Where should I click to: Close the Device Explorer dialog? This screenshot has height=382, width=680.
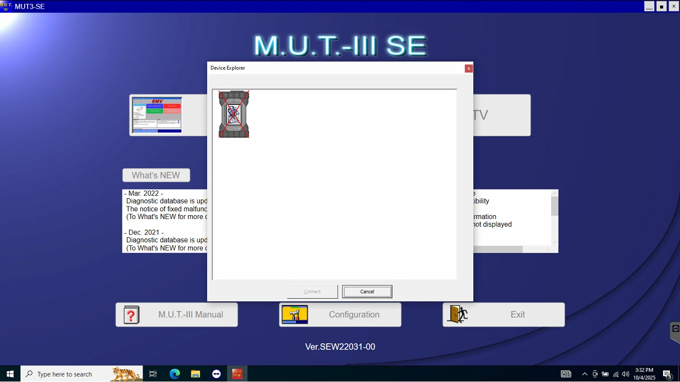pos(468,69)
